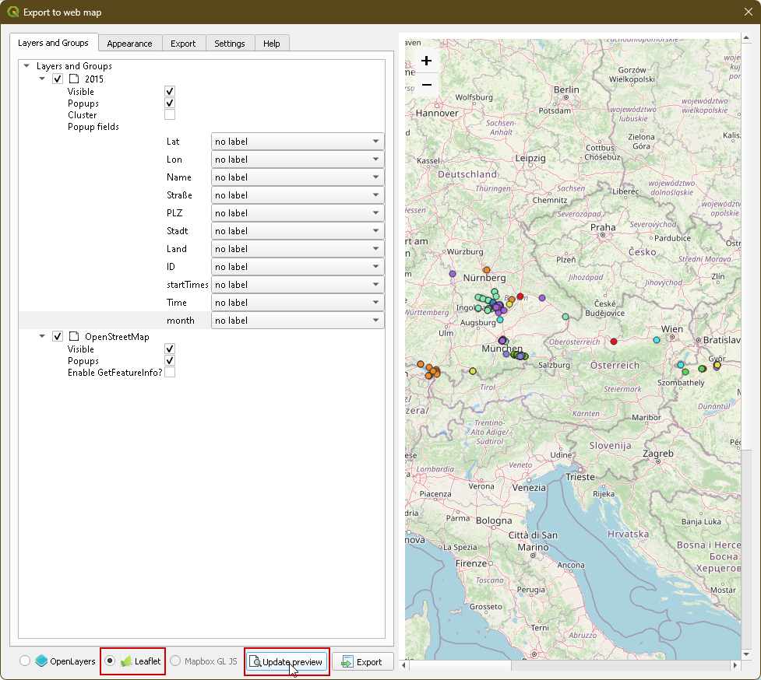Image resolution: width=761 pixels, height=680 pixels.
Task: Click the red map marker near Österreich
Action: point(614,342)
